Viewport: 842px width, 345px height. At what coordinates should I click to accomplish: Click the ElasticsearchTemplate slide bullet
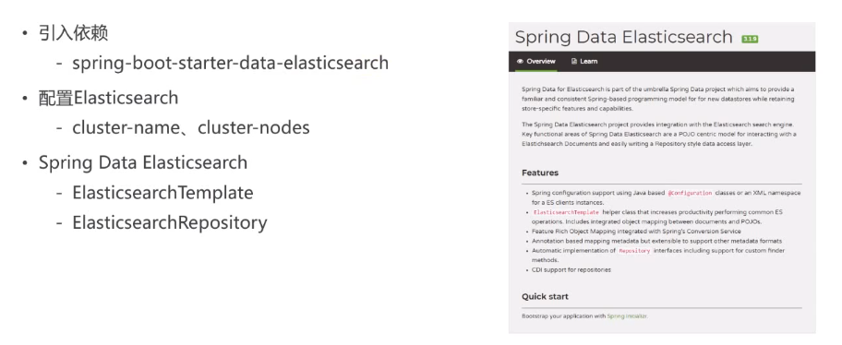point(162,193)
